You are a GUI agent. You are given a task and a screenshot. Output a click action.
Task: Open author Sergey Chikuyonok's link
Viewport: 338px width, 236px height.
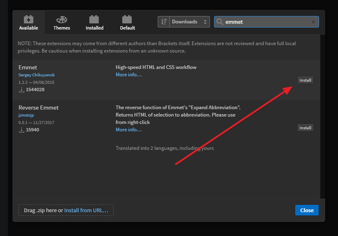pyautogui.click(x=37, y=75)
